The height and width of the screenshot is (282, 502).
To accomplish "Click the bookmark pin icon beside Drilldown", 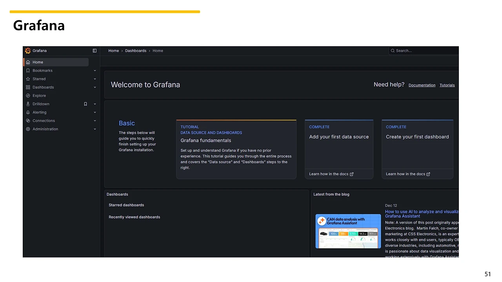I will coord(85,104).
